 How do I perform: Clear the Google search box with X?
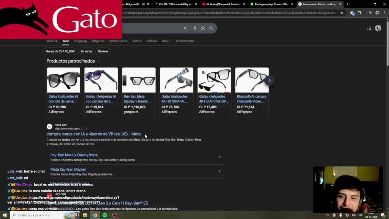[185, 28]
